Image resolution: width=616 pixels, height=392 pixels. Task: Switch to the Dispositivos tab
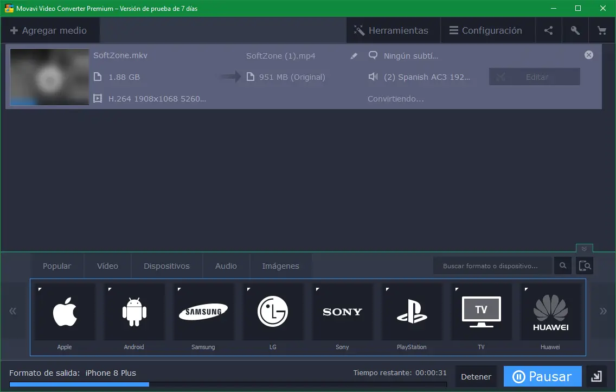pos(166,266)
